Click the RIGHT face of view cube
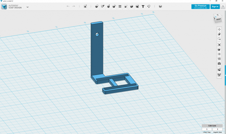This screenshot has height=134, width=226. pyautogui.click(x=218, y=19)
